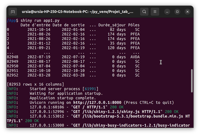This screenshot has width=200, height=135.
Task: Click the '[82953 rows x 16 columns]' summary line
Action: (x=36, y=84)
